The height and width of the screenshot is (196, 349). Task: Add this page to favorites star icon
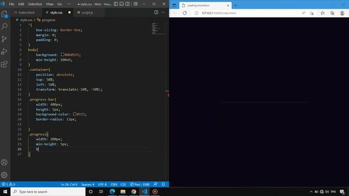tap(311, 13)
